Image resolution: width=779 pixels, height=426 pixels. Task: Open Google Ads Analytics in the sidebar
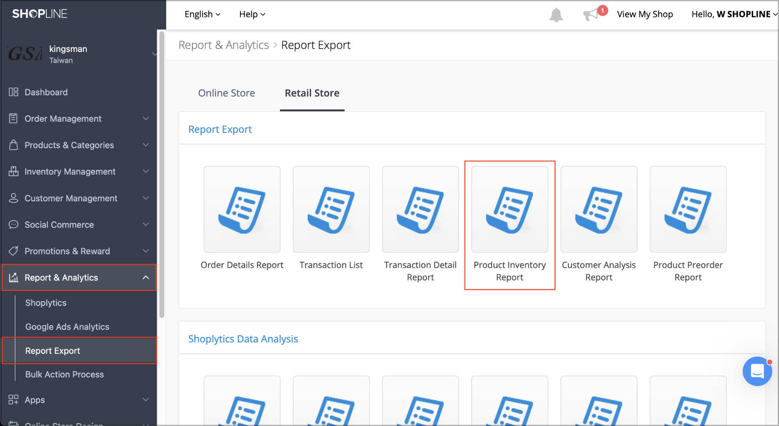[x=67, y=327]
